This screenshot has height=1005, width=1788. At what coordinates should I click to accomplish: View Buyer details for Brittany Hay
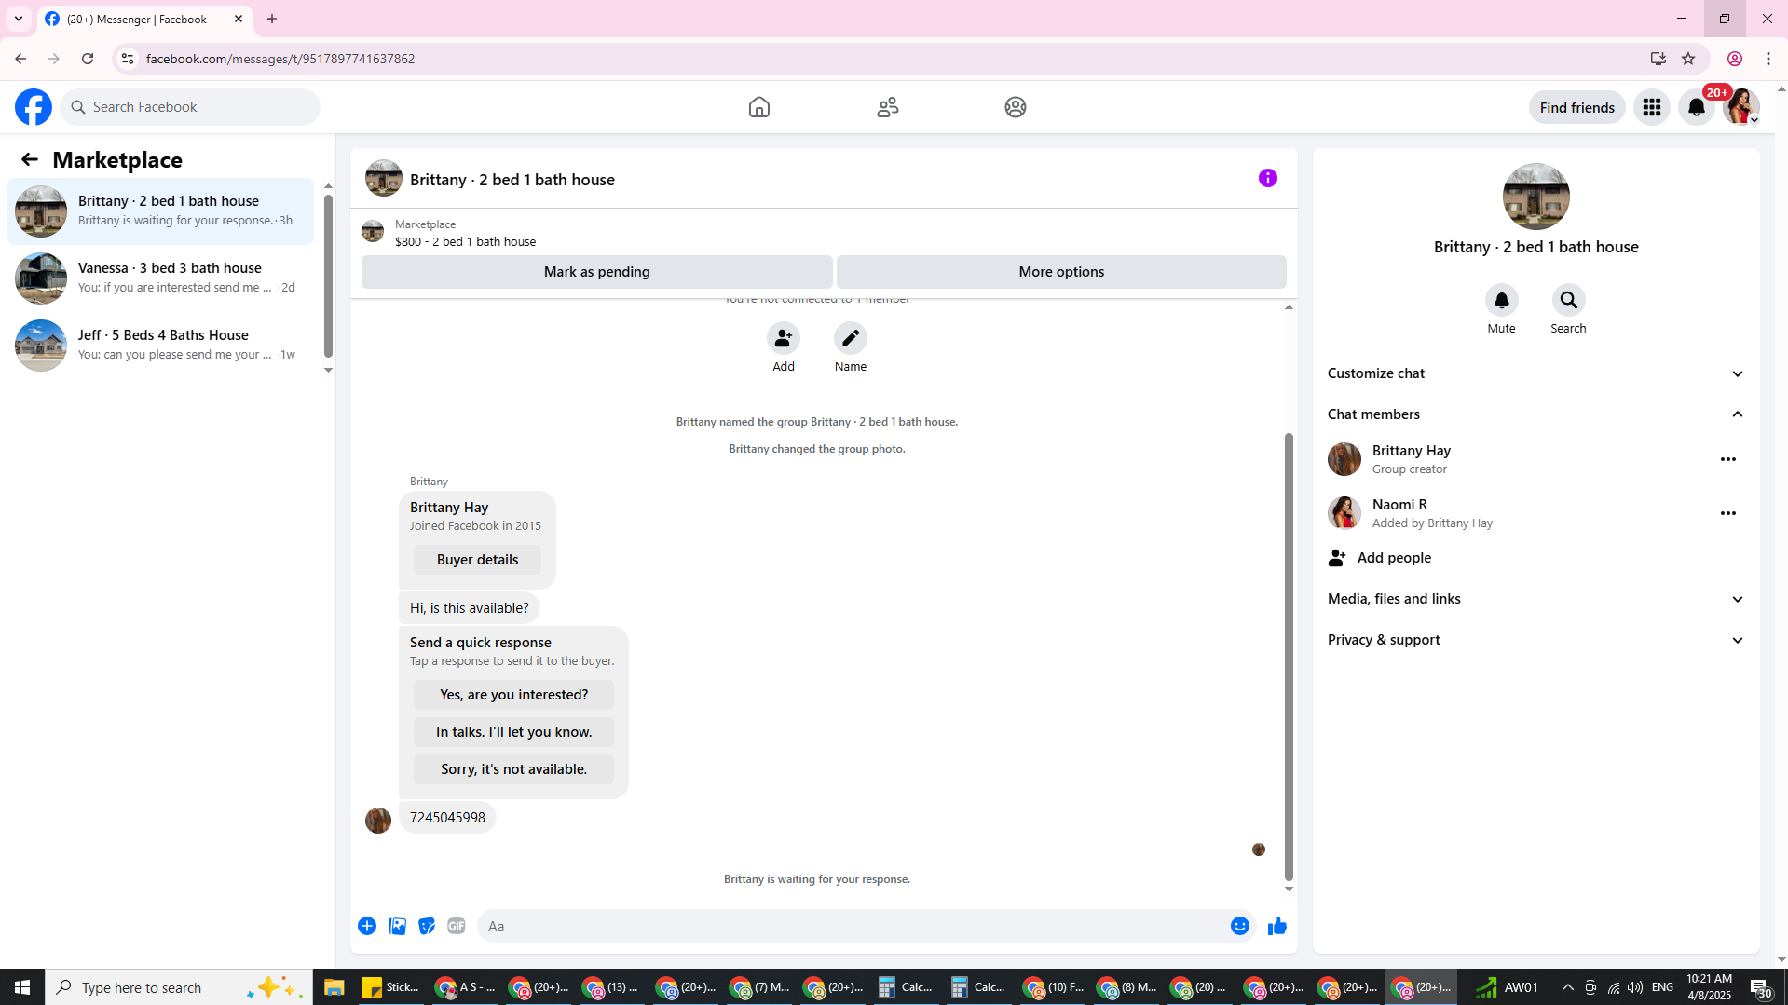pyautogui.click(x=477, y=560)
